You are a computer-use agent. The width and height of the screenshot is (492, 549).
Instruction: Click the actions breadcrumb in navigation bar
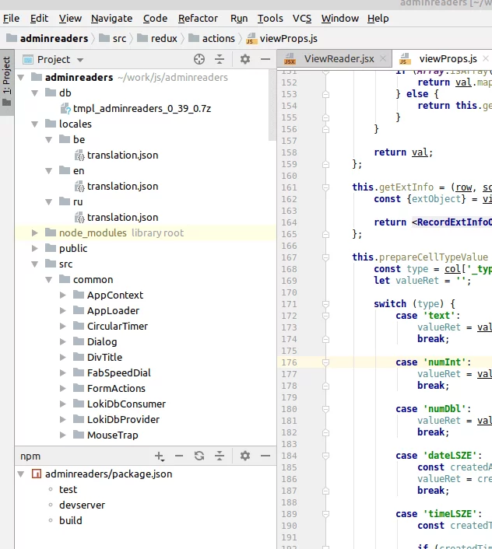click(x=218, y=38)
